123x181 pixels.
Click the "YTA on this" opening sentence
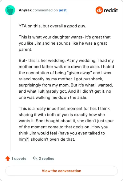pyautogui.click(x=53, y=26)
